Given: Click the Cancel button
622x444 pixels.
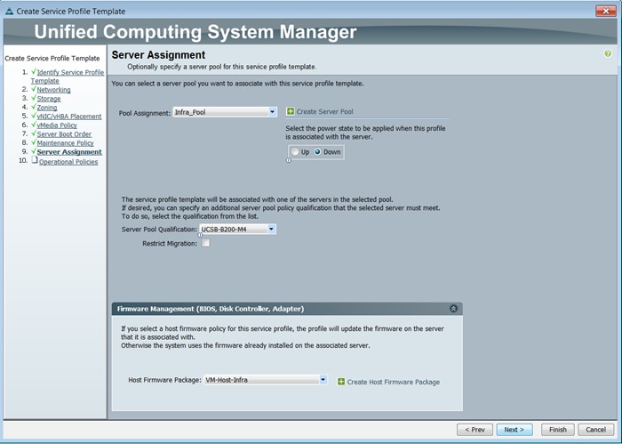Looking at the screenshot, I should tap(596, 430).
